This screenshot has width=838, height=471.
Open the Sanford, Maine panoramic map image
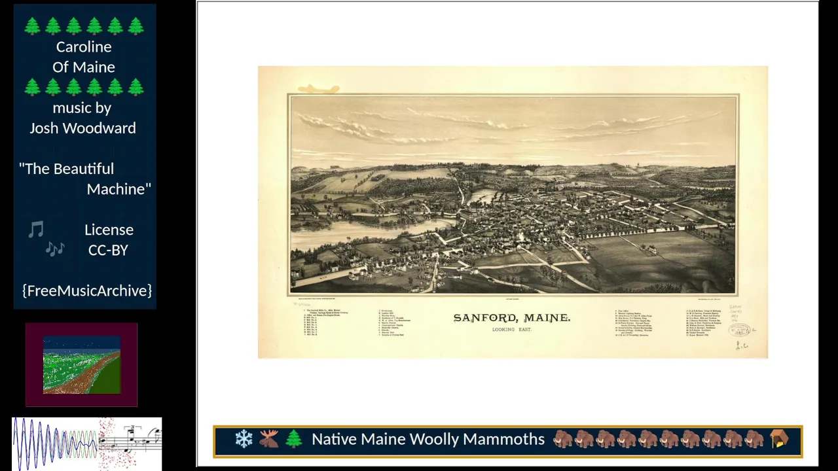(x=513, y=212)
